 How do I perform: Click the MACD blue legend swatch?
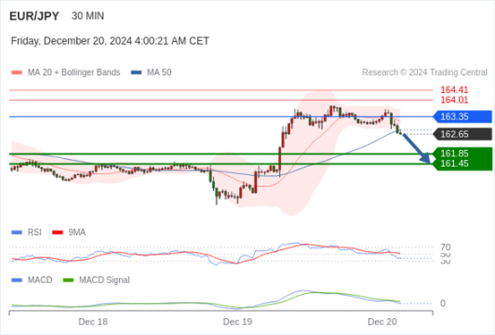pos(17,281)
